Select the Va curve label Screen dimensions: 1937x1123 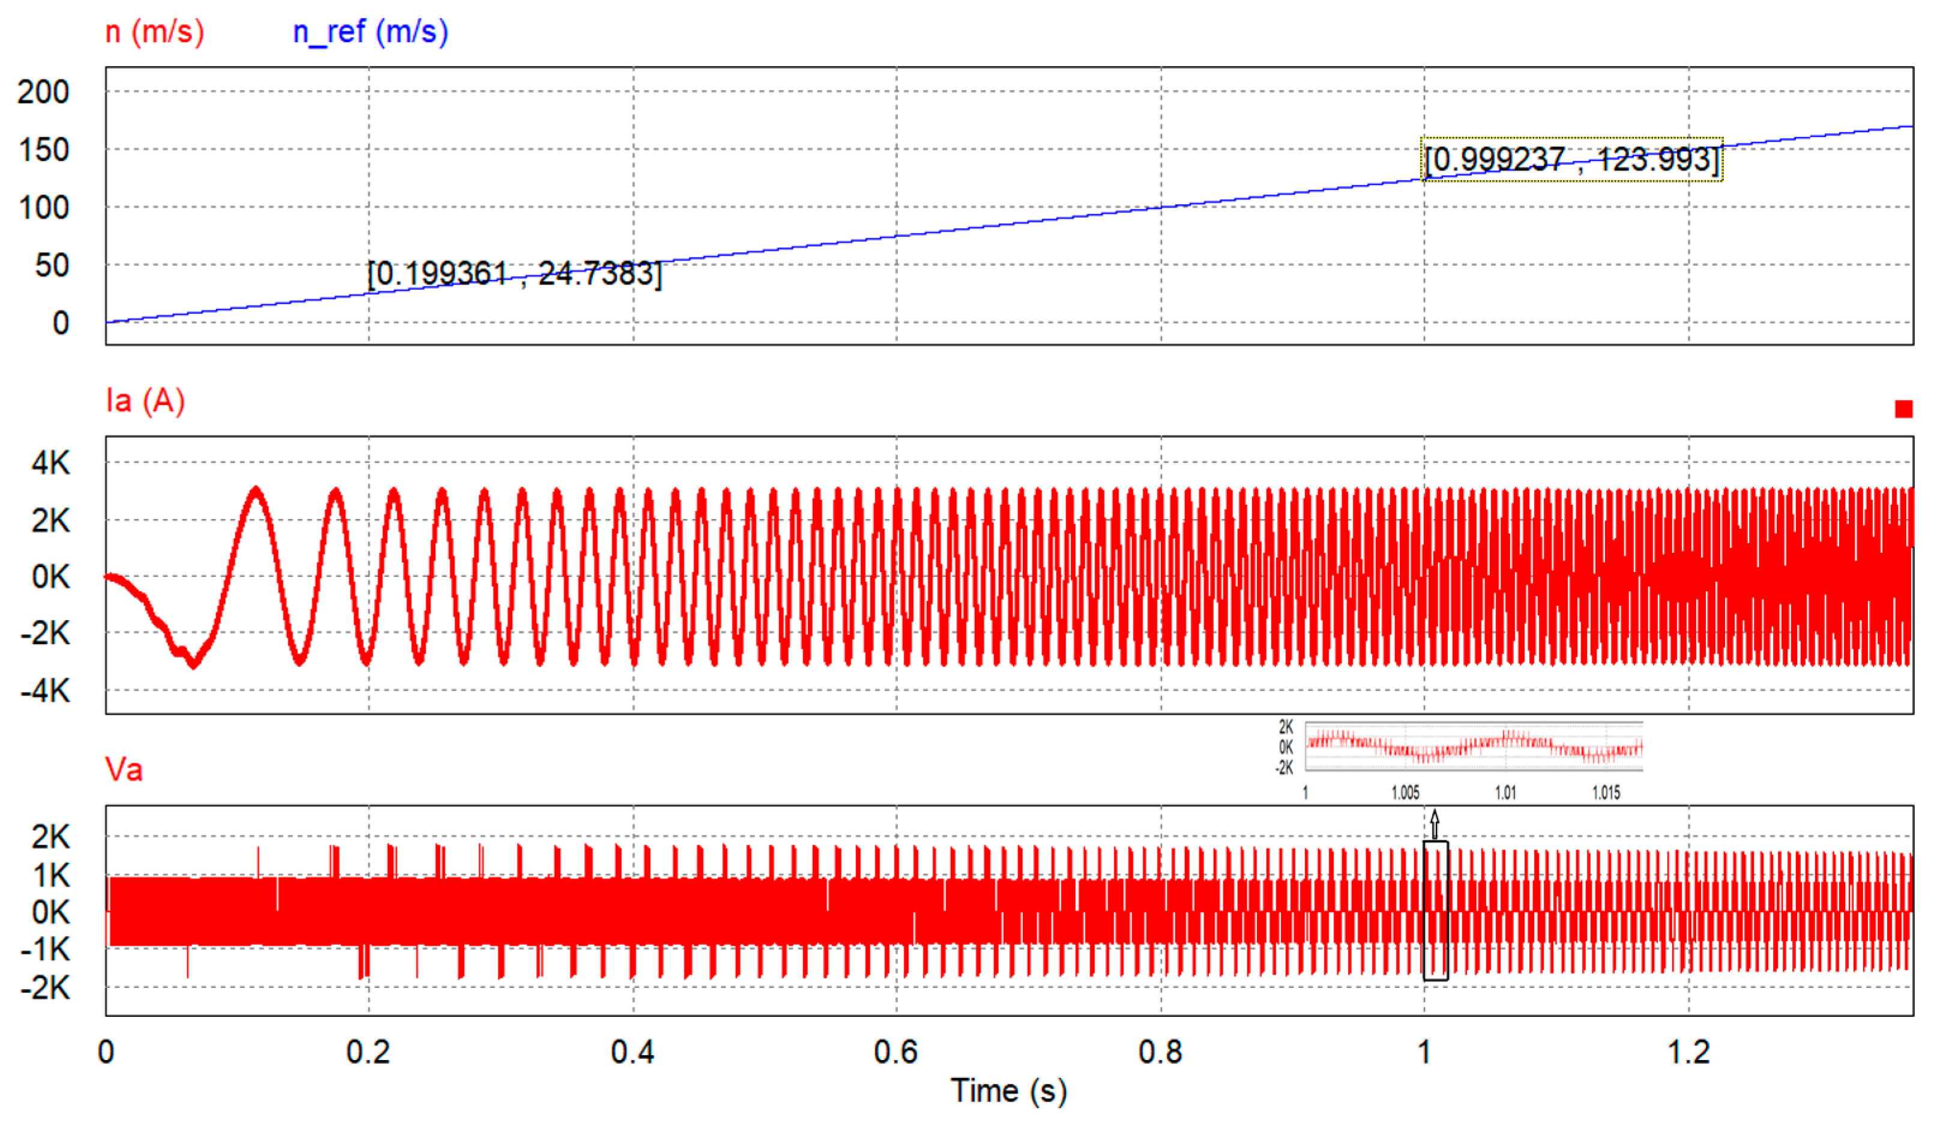click(x=124, y=769)
